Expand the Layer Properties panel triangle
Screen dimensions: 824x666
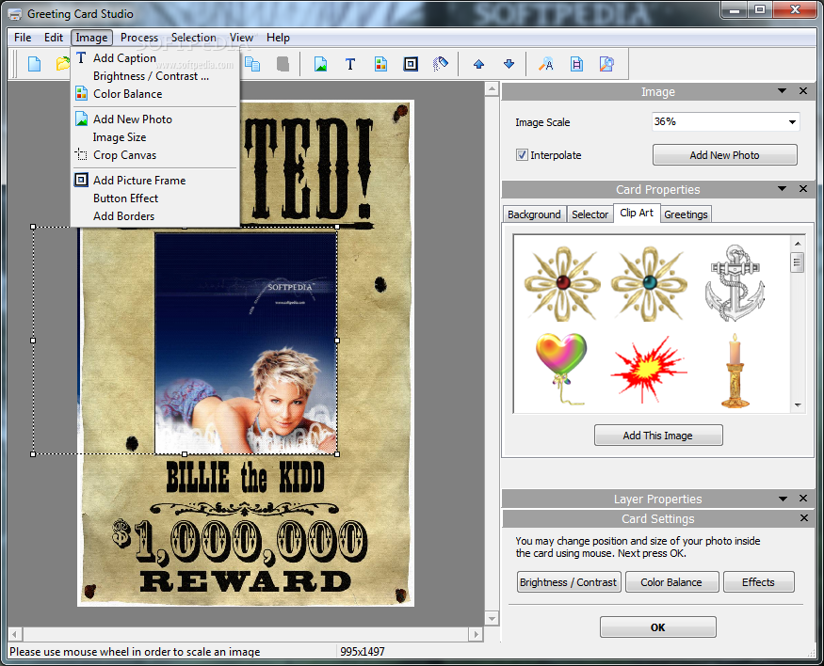pyautogui.click(x=783, y=499)
